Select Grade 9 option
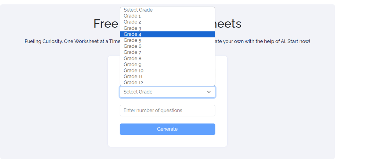Viewport: 367px width, 161px height. click(132, 64)
